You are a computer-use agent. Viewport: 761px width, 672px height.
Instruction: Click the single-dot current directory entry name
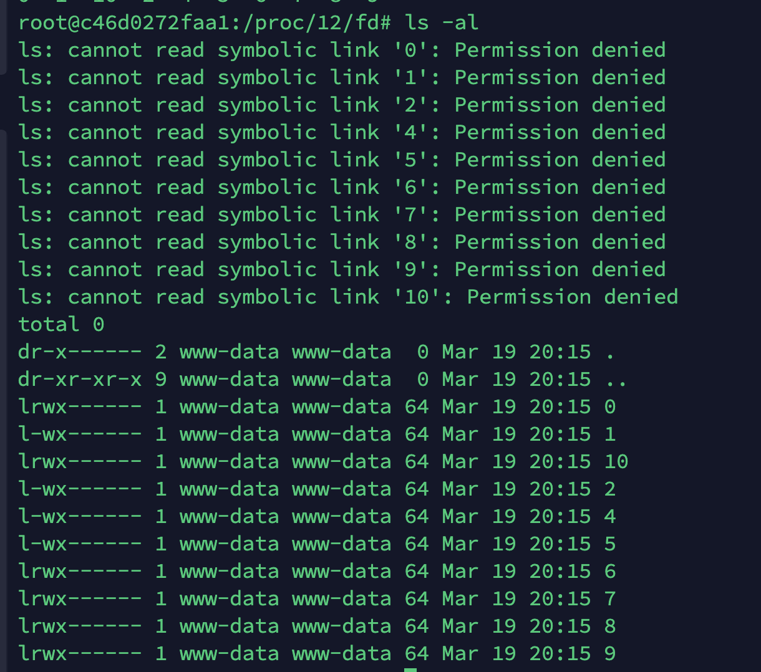[610, 353]
